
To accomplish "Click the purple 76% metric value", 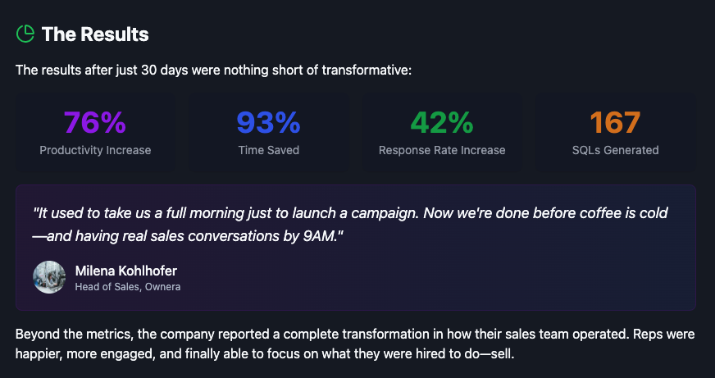I will (95, 122).
